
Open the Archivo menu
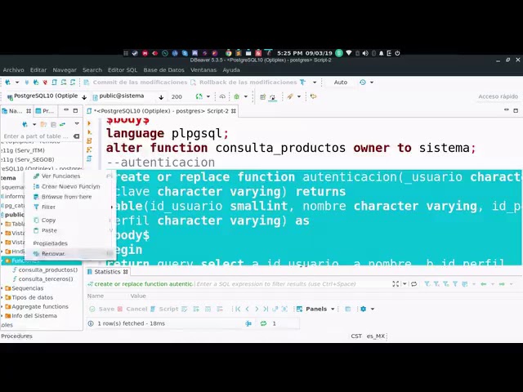coord(13,70)
